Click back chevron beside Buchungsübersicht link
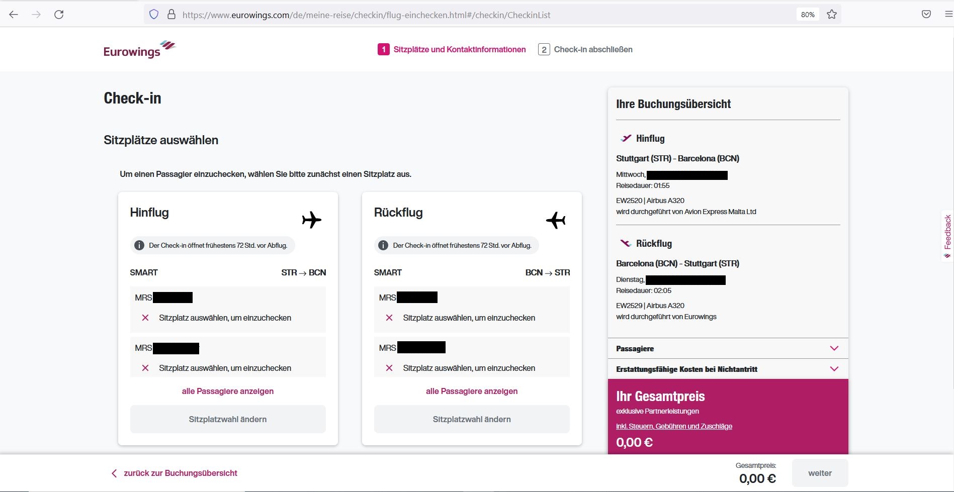Viewport: 954px width, 492px height. click(x=114, y=473)
